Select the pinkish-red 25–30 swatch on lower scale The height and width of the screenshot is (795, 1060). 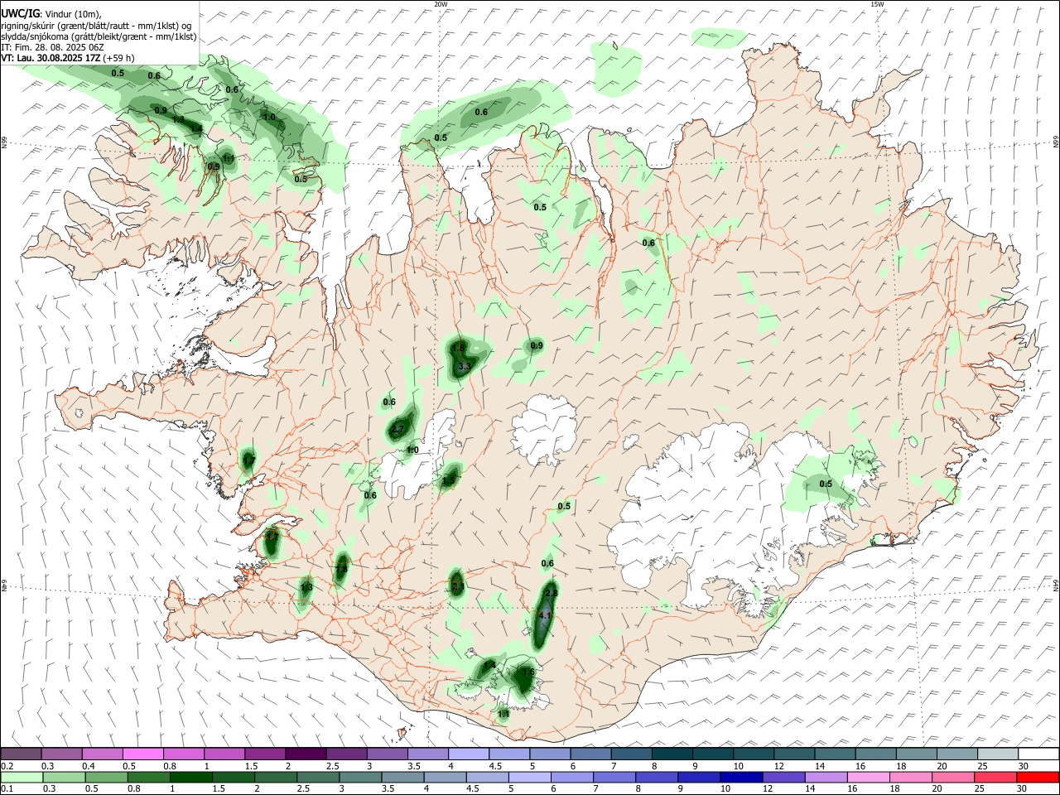point(995,777)
